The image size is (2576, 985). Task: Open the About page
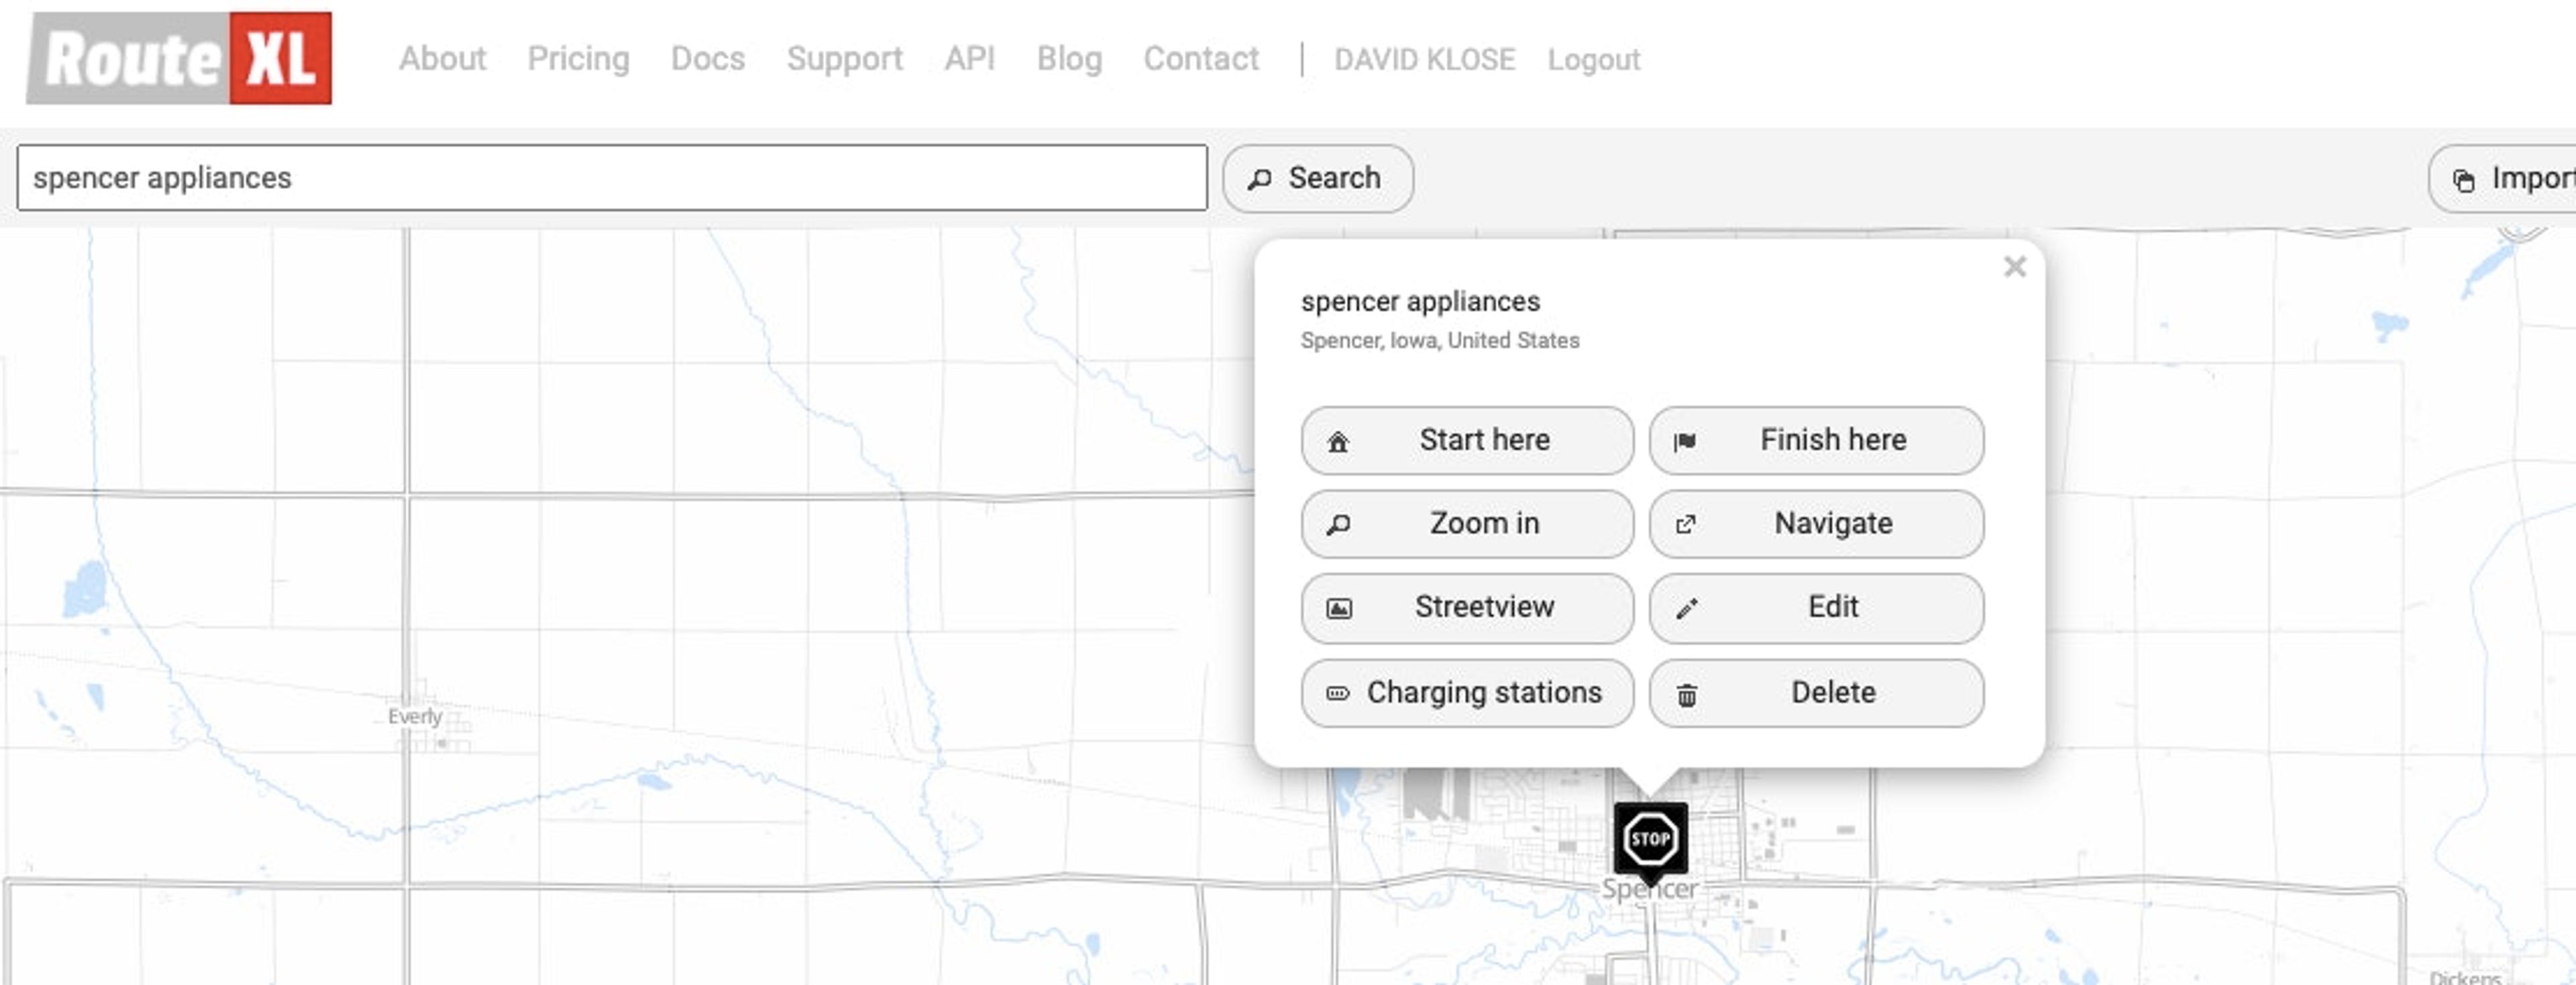coord(442,59)
